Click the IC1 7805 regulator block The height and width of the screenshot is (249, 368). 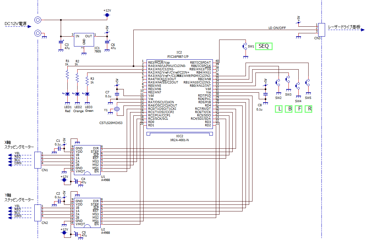click(x=84, y=39)
